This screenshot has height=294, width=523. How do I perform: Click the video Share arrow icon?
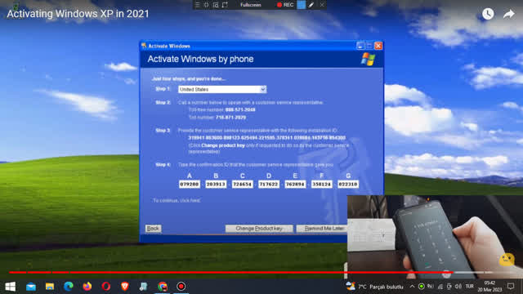[508, 14]
